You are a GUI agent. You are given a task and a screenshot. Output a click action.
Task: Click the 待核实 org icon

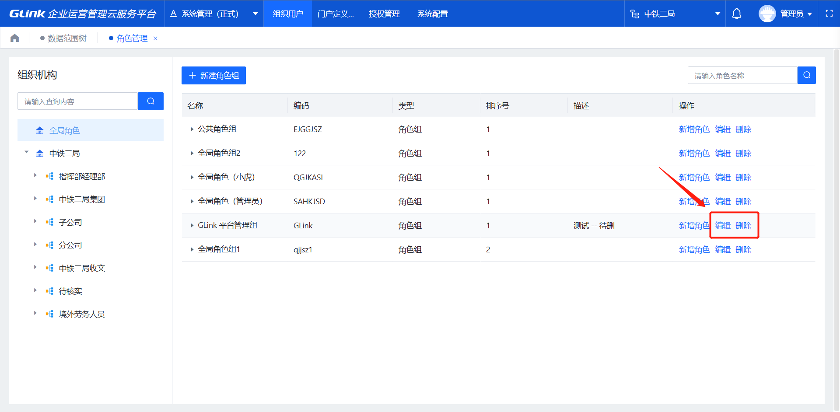(49, 291)
